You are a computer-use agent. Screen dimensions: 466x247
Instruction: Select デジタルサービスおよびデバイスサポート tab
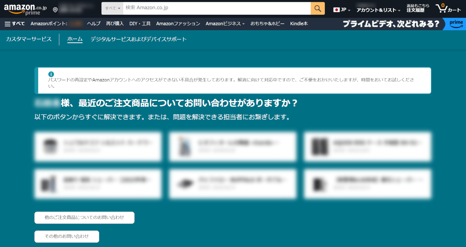point(139,39)
